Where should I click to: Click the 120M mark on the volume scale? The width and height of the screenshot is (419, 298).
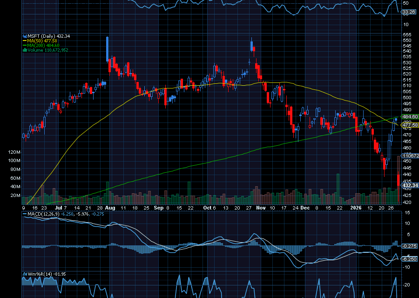(14, 151)
